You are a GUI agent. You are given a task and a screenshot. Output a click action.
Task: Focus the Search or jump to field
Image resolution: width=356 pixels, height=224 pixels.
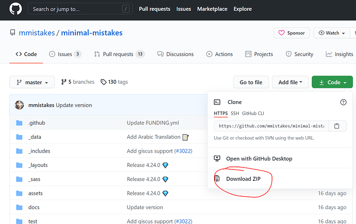[x=80, y=9]
